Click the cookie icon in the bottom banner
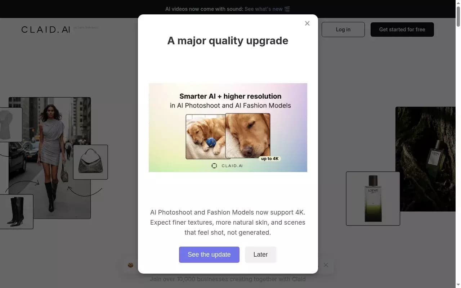Image resolution: width=461 pixels, height=288 pixels. (130, 265)
